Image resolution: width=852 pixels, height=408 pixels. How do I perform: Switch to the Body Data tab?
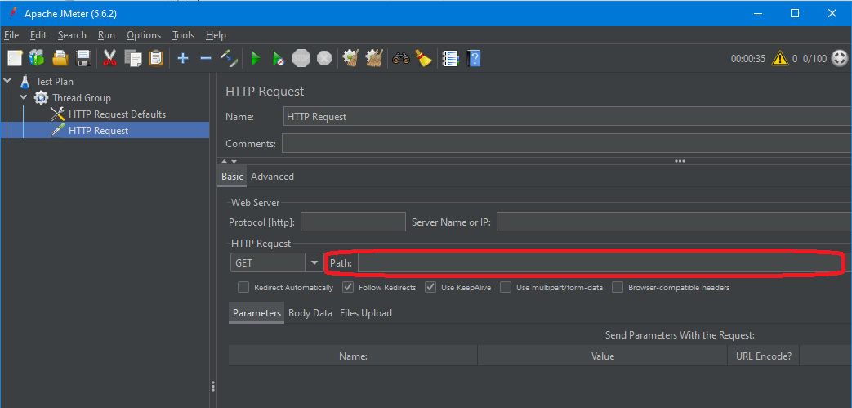tap(310, 313)
